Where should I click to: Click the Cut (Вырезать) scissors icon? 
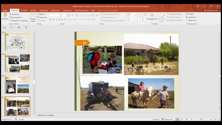[10, 14]
